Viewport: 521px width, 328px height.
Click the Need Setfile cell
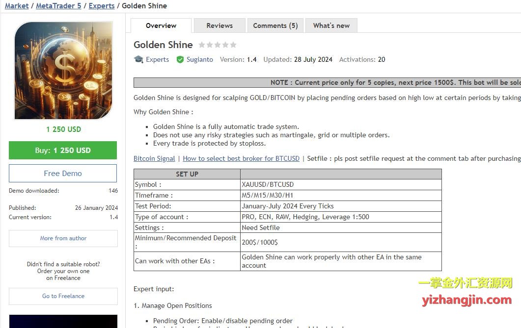pos(341,227)
